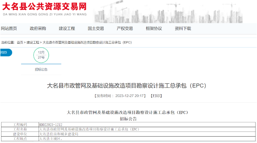Open the 网站首页 menu item
Image resolution: width=257 pixels, height=143 pixels.
point(9,29)
